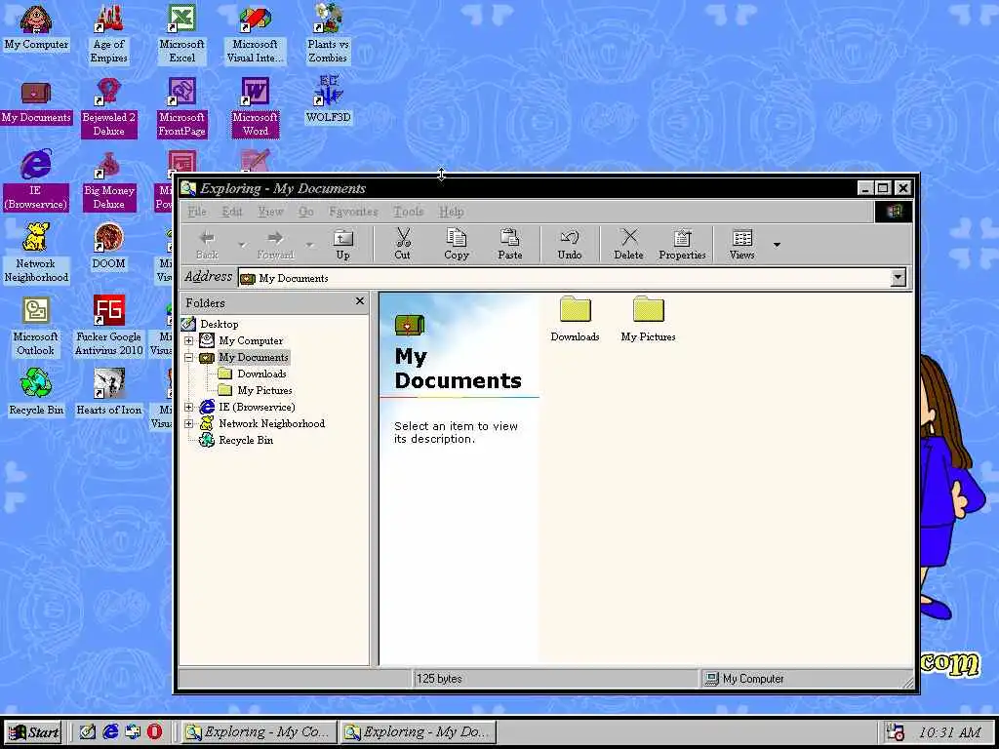The height and width of the screenshot is (749, 999).
Task: Open Recycle Bin on desktop
Action: [x=36, y=392]
